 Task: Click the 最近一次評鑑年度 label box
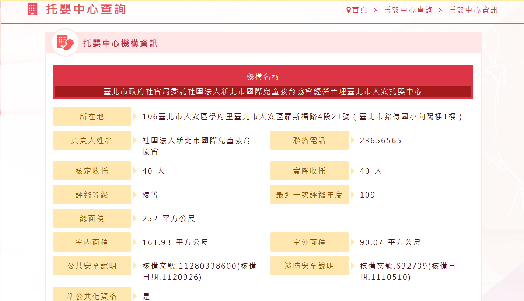(309, 195)
